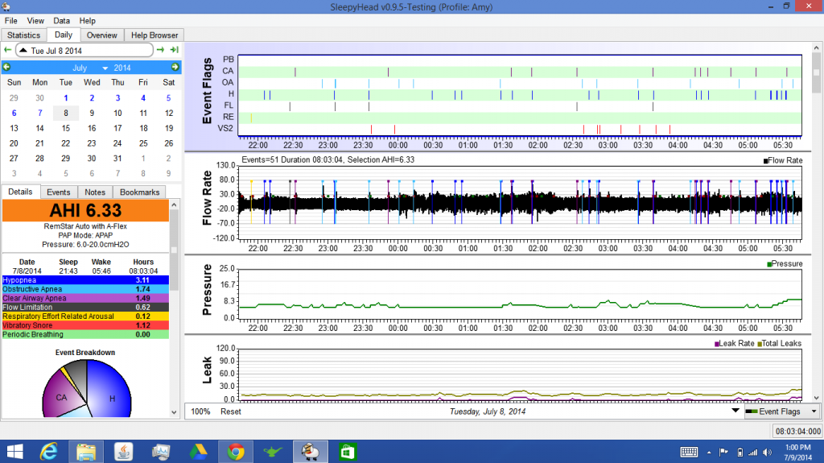Open SleepyHead sheep icon in taskbar
This screenshot has width=824, height=463.
(308, 450)
